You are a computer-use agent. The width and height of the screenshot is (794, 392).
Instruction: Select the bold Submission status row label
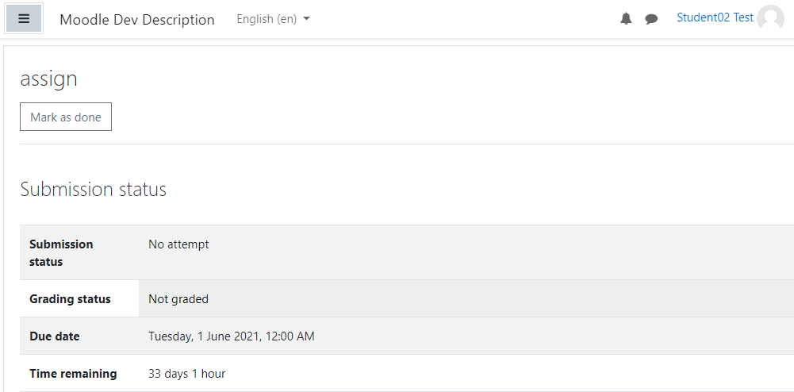pyautogui.click(x=61, y=252)
